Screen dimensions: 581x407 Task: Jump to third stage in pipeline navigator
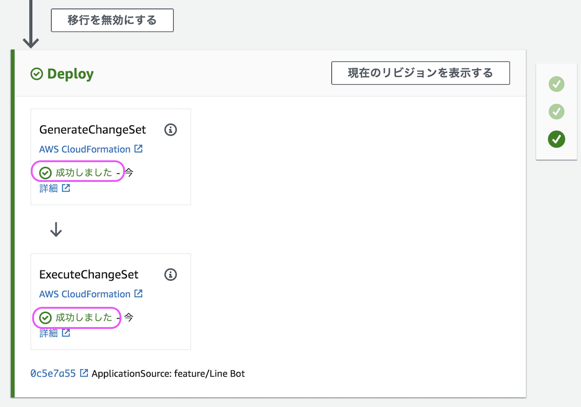pos(556,139)
